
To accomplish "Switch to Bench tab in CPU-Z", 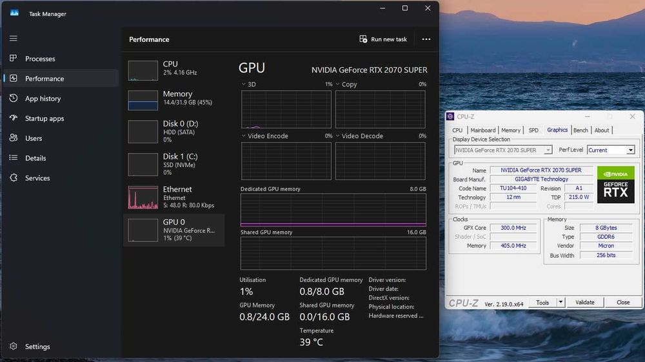I will pos(580,130).
